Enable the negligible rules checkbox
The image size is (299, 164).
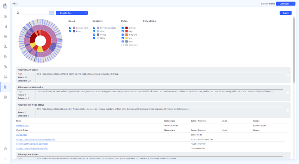tap(123, 45)
